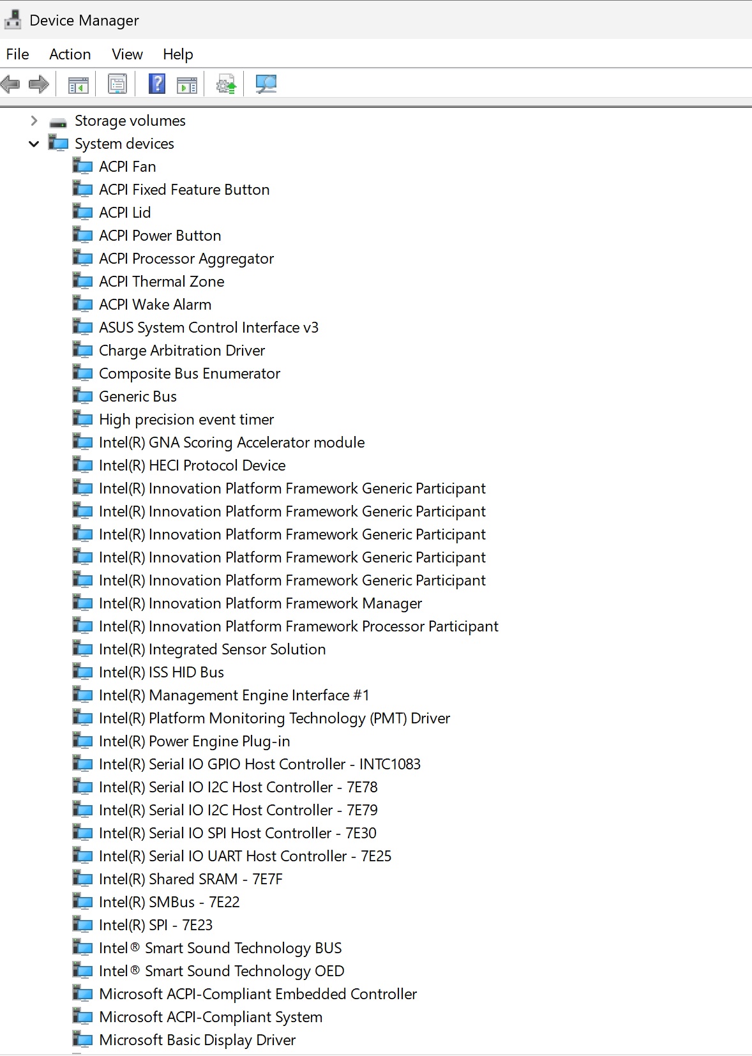Select Intel(R) GNA Scoring Accelerator module
Image resolution: width=752 pixels, height=1056 pixels.
coord(232,442)
